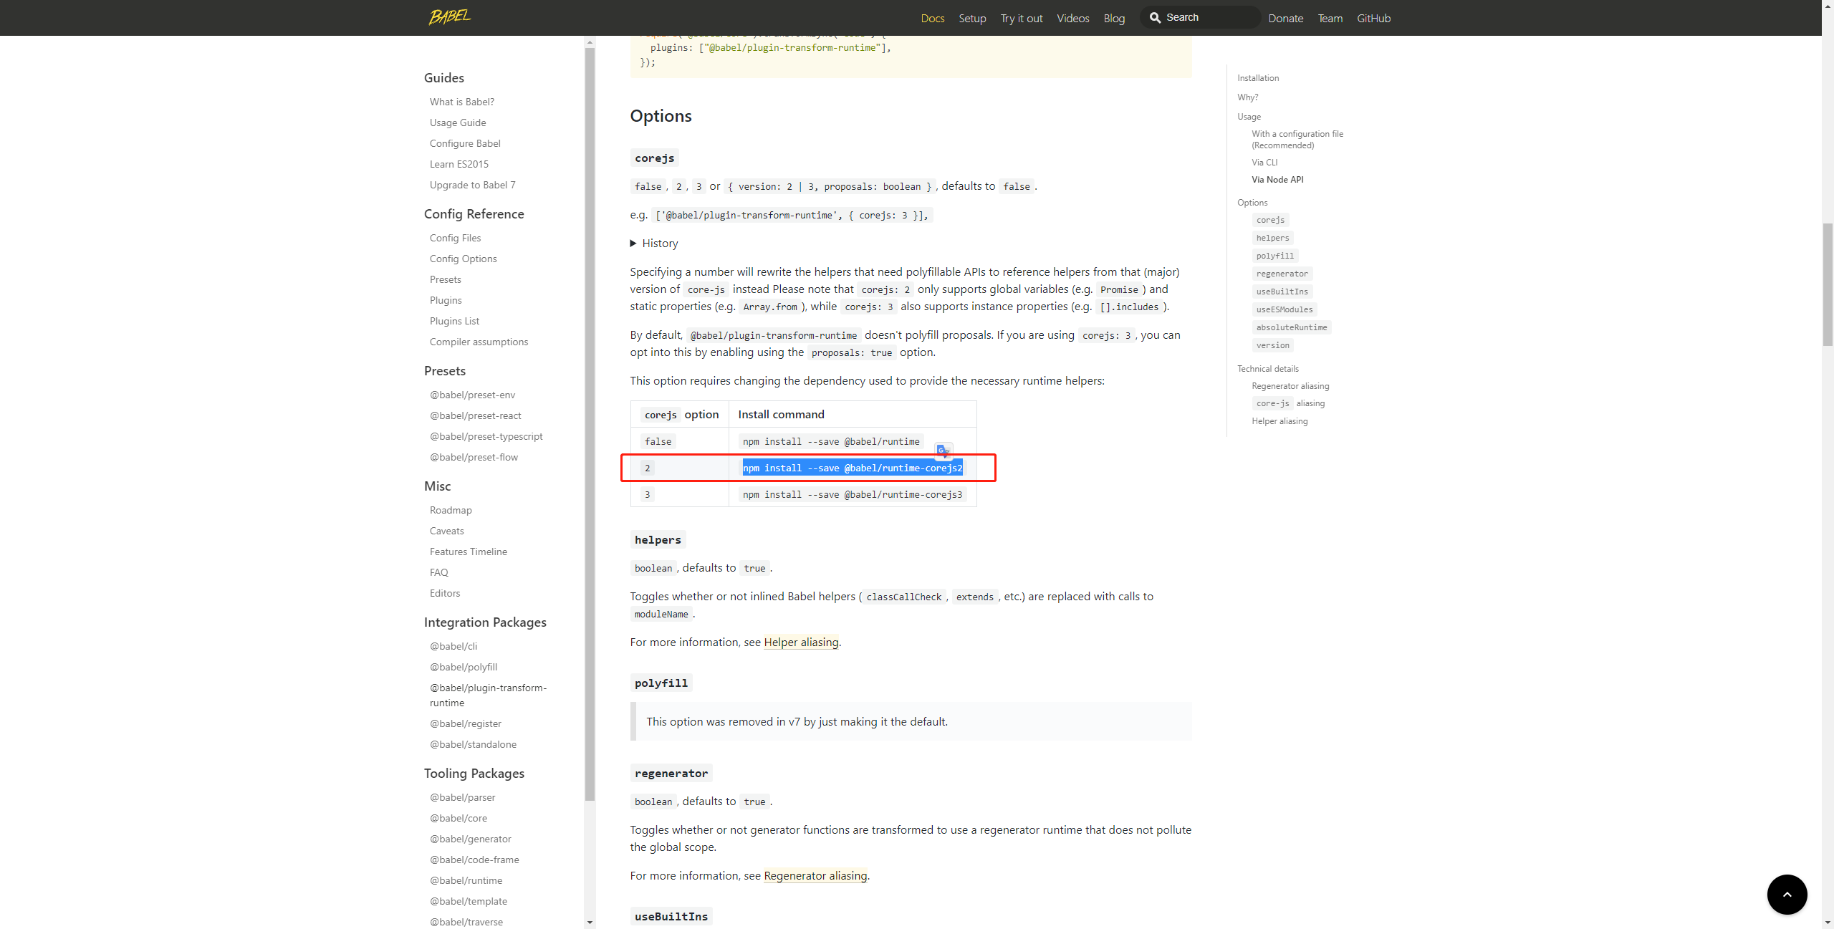Viewport: 1834px width, 929px height.
Task: Open Features Timeline sidebar link
Action: 469,552
